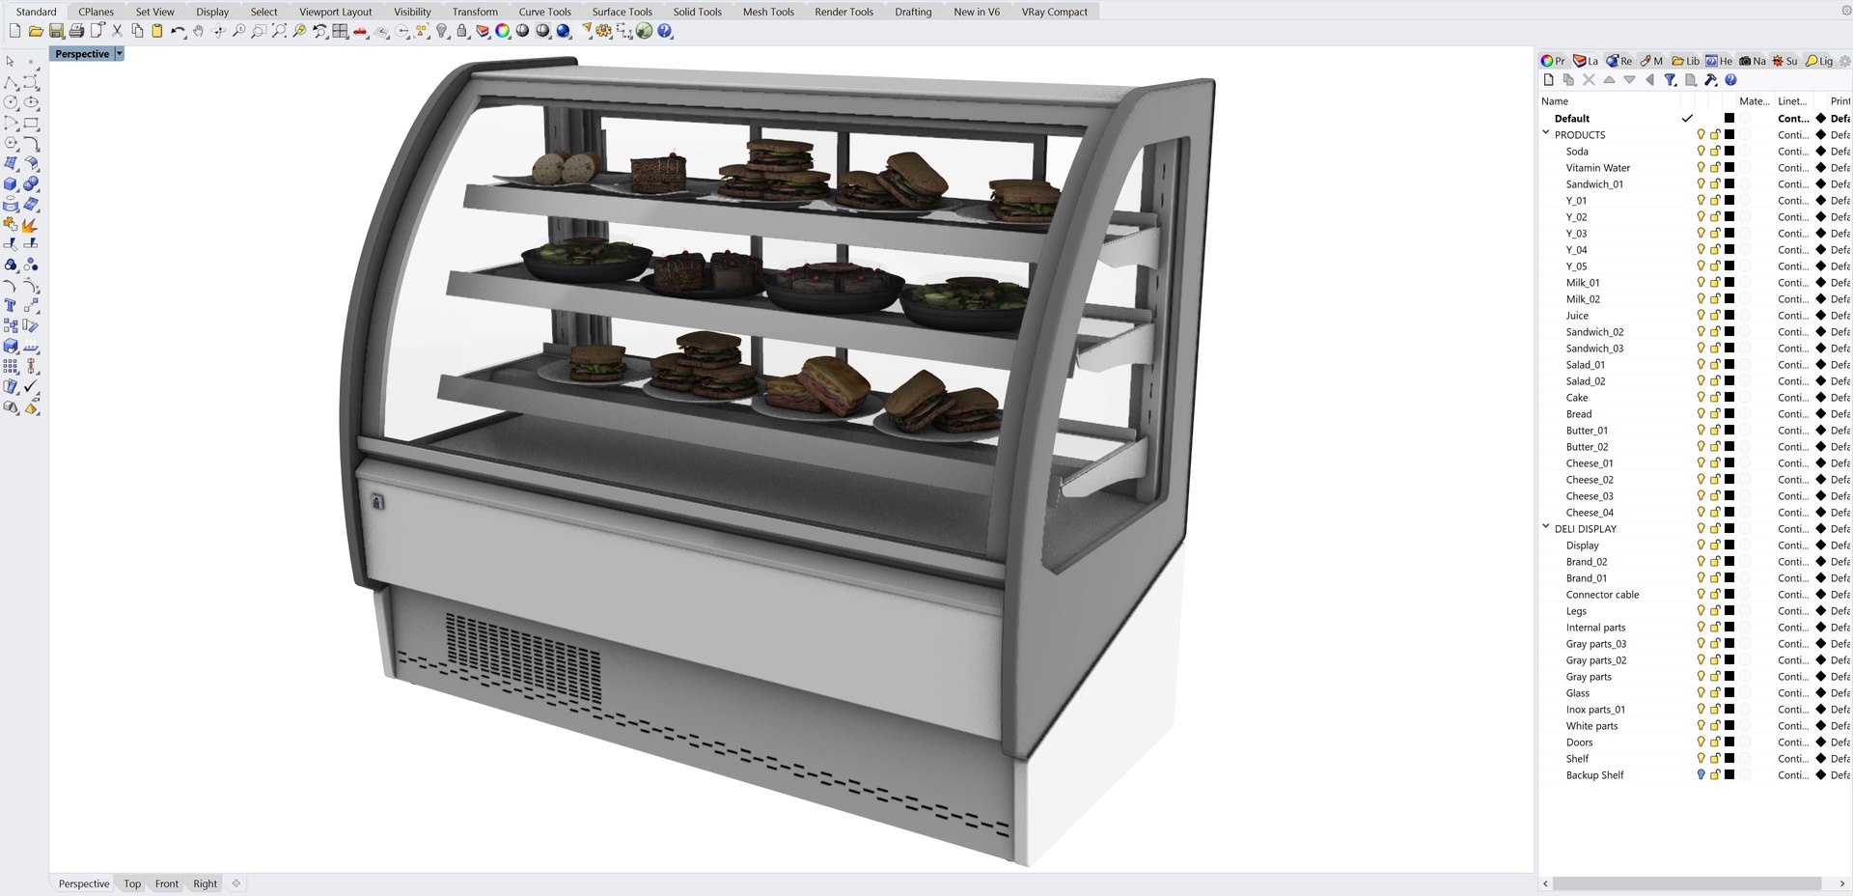Choose the Box solid tool in sidebar
Image resolution: width=1853 pixels, height=896 pixels.
click(11, 183)
